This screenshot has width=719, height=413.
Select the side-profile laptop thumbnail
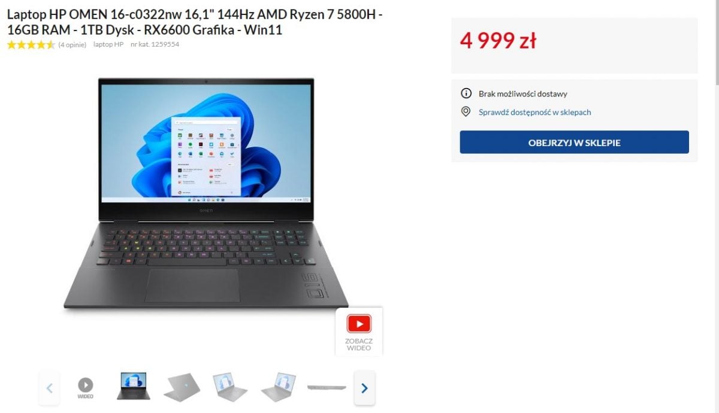pos(327,387)
